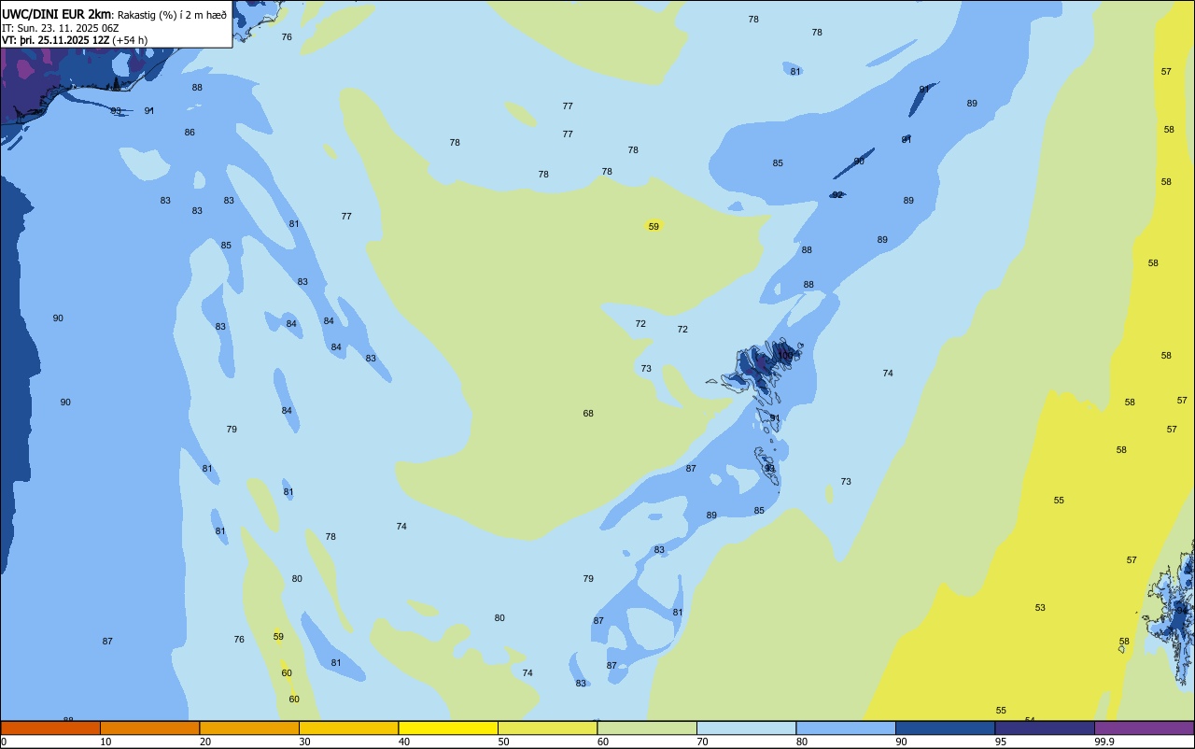The height and width of the screenshot is (749, 1195).
Task: Pick the 20–30 amber legend swatch
Action: pyautogui.click(x=249, y=728)
